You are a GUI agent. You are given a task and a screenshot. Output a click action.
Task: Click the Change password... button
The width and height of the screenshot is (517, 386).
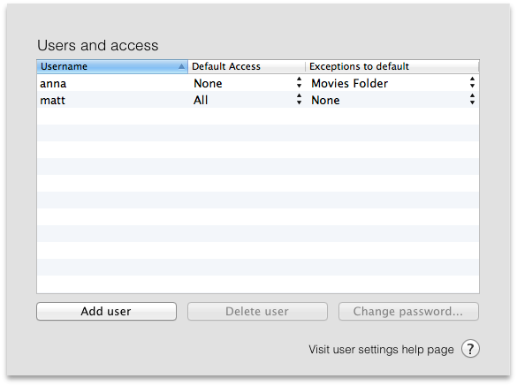(x=408, y=311)
